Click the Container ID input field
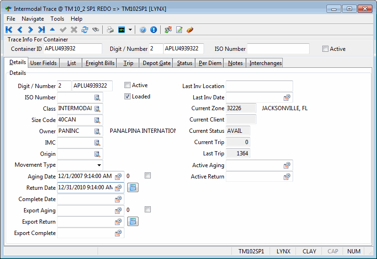 73,49
